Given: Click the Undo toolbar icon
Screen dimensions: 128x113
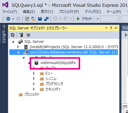Looking at the screenshot, I should pos(55,19).
